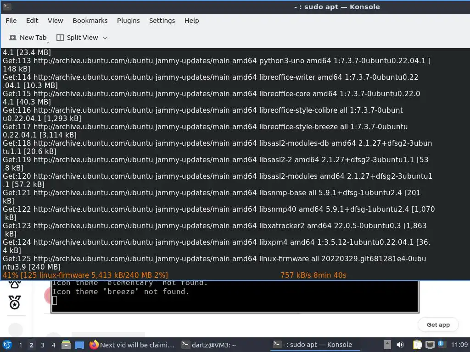Click the Split View toolbar button
Screen dimensions: 470x352
coord(77,38)
